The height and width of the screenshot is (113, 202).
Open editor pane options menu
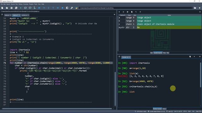(115, 15)
